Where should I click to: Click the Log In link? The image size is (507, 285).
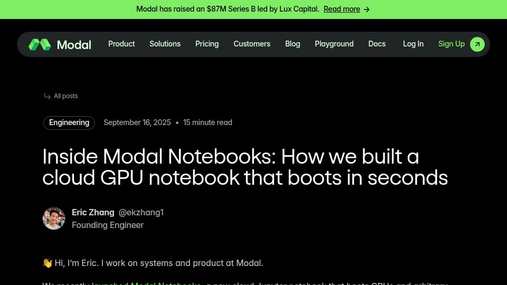tap(413, 44)
